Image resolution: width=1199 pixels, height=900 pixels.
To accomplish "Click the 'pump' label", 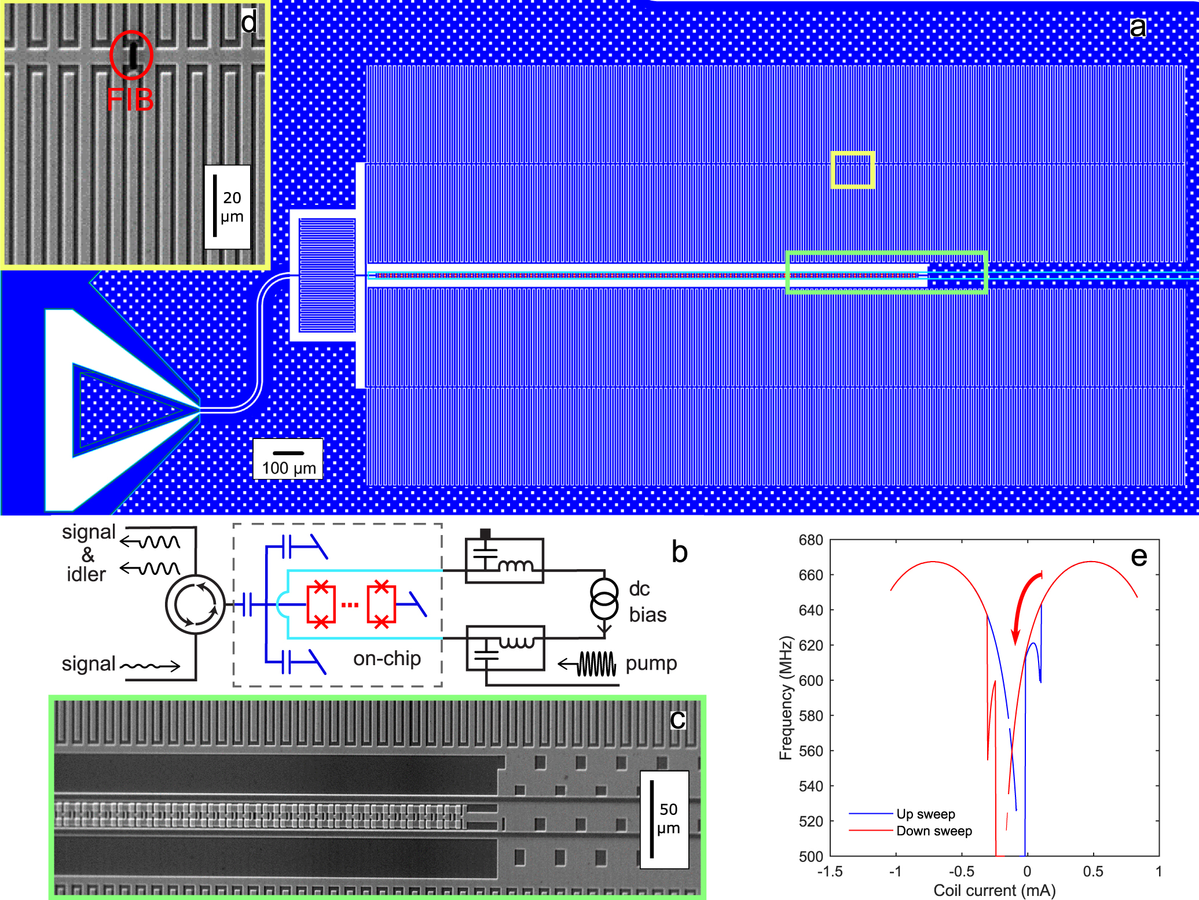I will point(651,663).
